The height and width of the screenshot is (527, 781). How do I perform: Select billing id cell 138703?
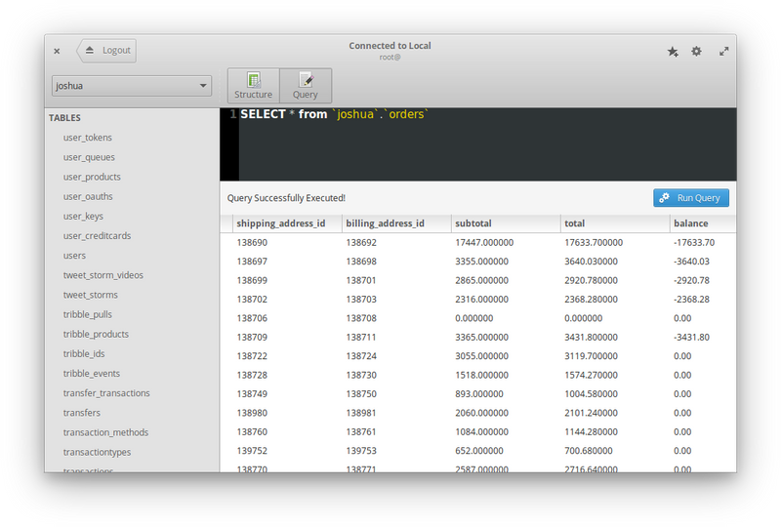coord(361,300)
